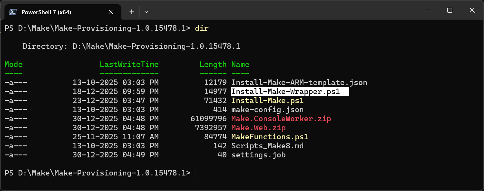This screenshot has width=484, height=191.
Task: Click the settings.job filename
Action: pos(259,155)
